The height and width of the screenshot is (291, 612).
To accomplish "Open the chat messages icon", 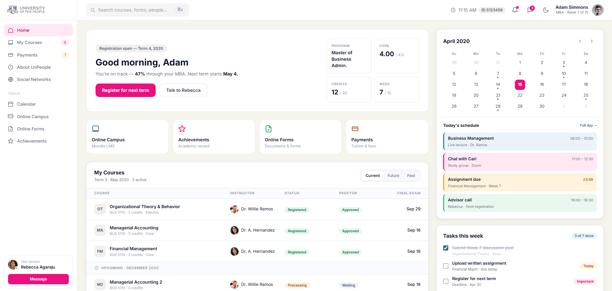I will coord(530,10).
